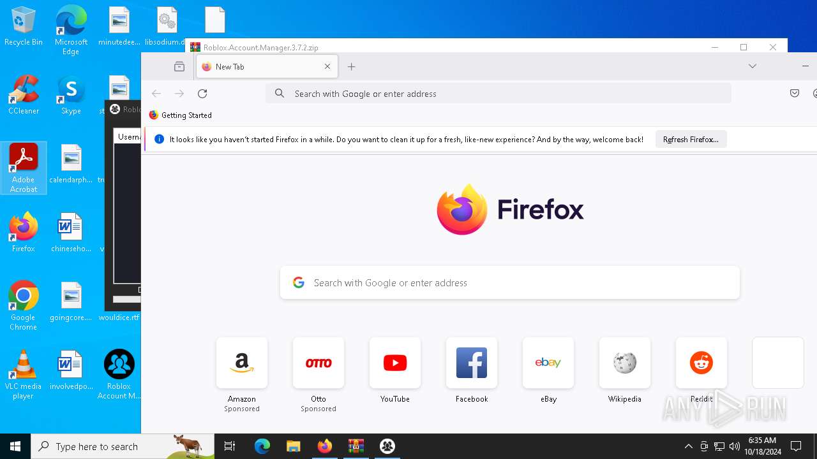Image resolution: width=817 pixels, height=459 pixels.
Task: Focus the Firefox address bar
Action: (x=498, y=94)
